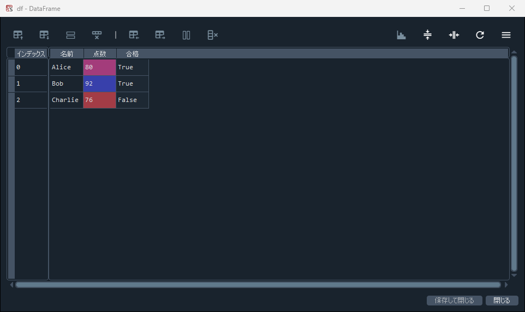Show histogram chart icon
Screen dimensions: 525x312
click(401, 35)
